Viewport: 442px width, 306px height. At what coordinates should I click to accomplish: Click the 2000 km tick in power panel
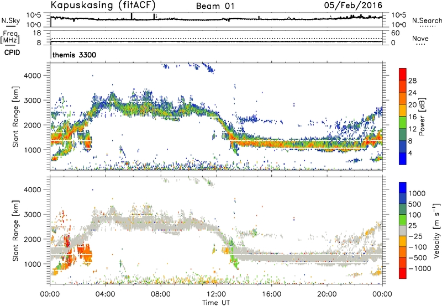32,125
